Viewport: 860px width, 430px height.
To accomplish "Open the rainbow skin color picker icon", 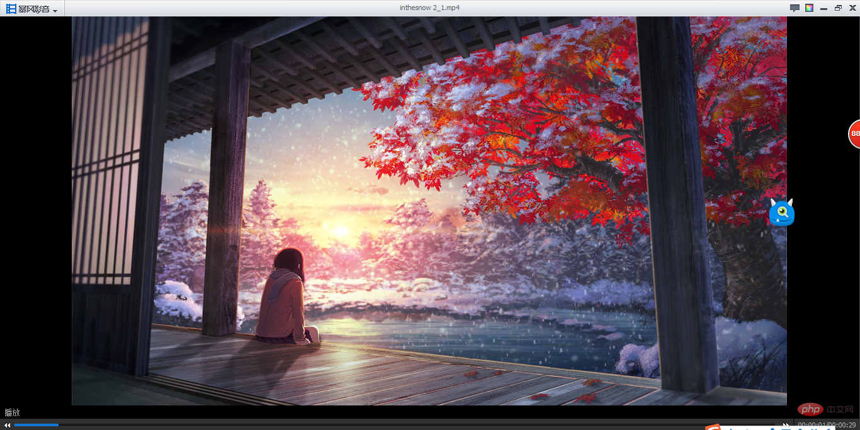I will [x=810, y=8].
